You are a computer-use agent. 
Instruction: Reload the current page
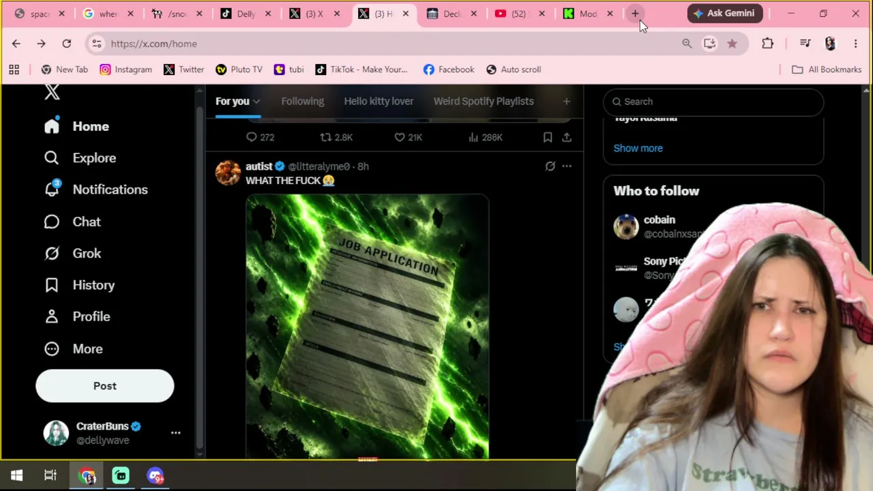point(66,44)
